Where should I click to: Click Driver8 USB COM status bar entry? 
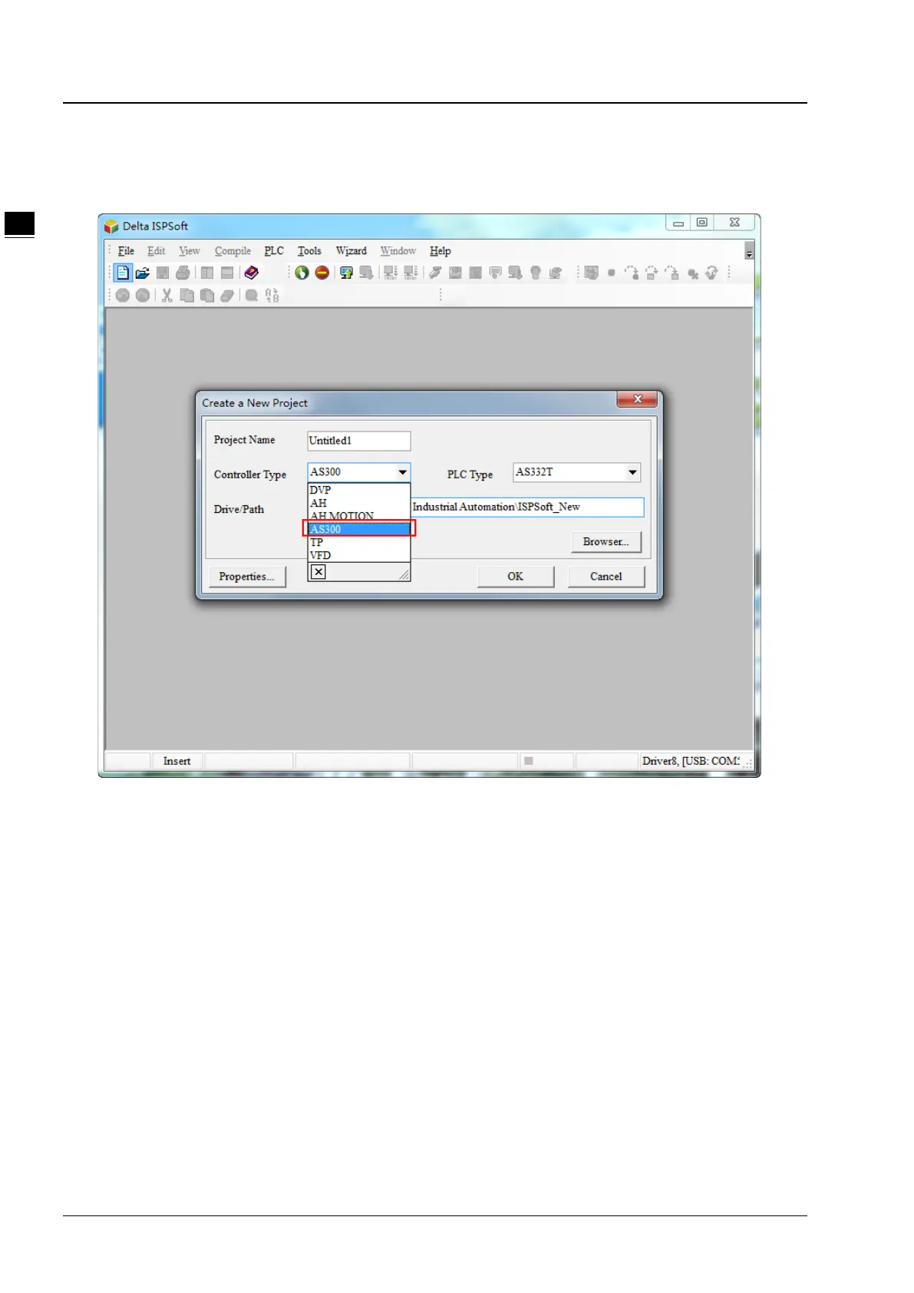click(x=691, y=761)
